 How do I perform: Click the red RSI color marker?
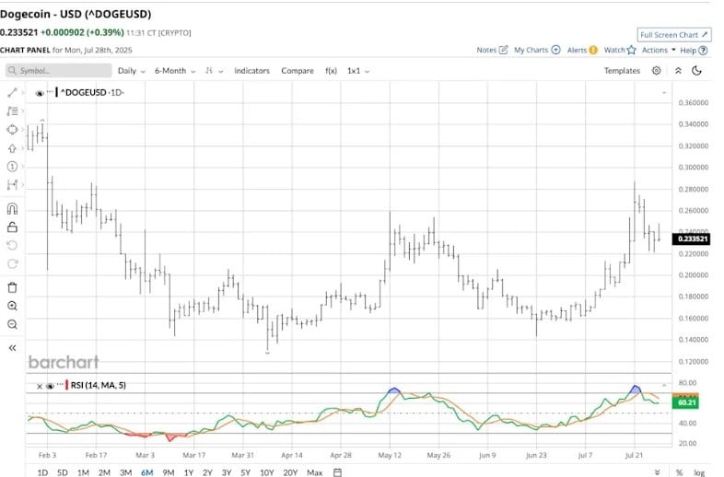(x=67, y=385)
